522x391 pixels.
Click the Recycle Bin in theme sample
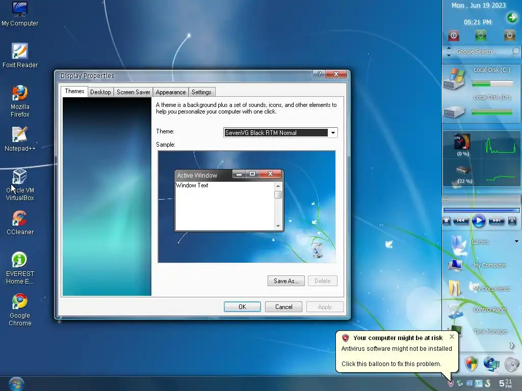tap(317, 250)
